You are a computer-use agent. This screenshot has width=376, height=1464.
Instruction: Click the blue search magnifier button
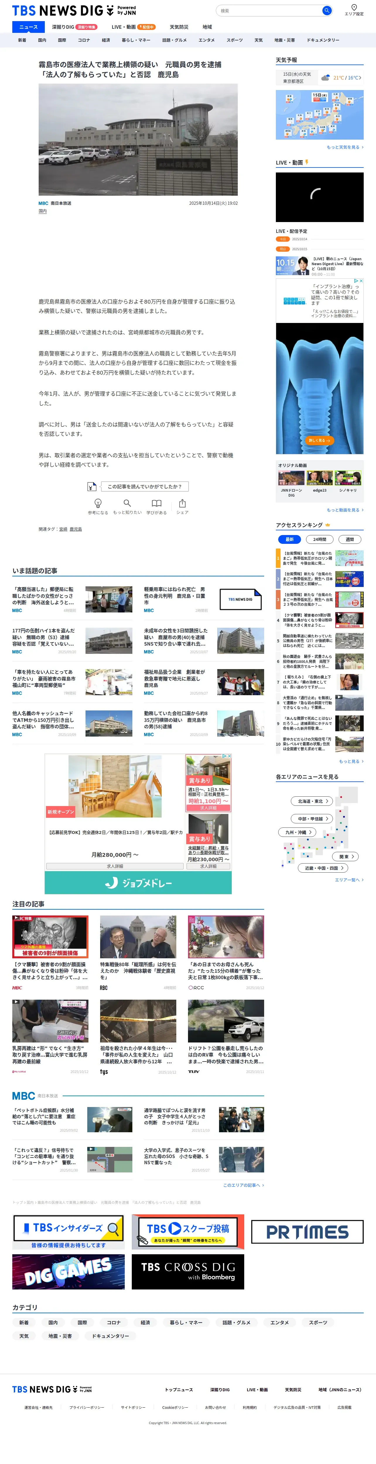[x=327, y=11]
